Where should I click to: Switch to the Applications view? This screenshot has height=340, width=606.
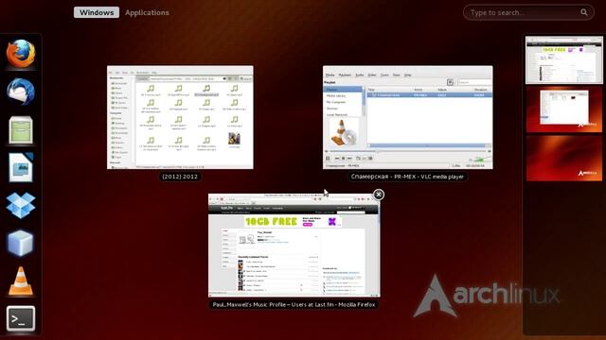tap(147, 12)
